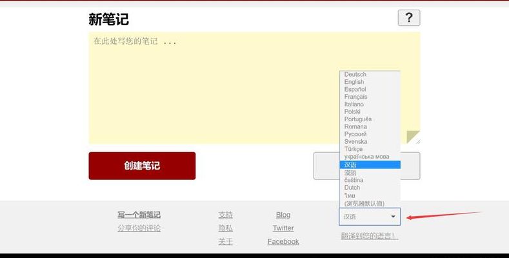Screen dimensions: 509x258
Task: Click the 创建笔记 button
Action: tap(142, 166)
